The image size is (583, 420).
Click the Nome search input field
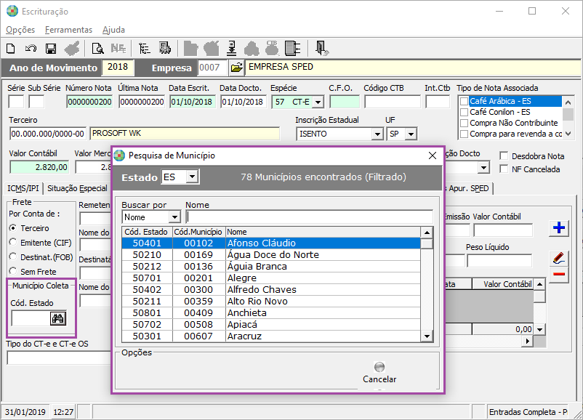coord(310,217)
